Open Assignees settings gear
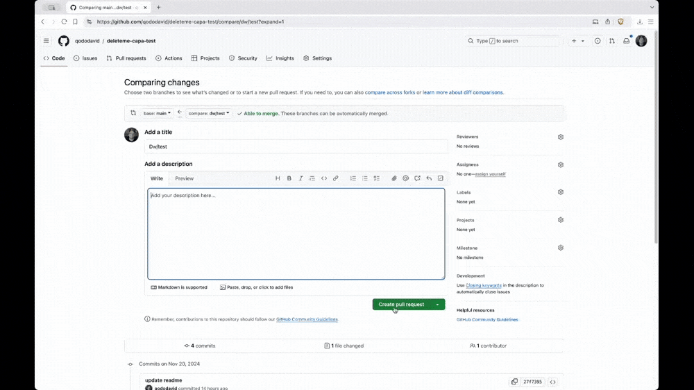Viewport: 694px width, 390px height. (560, 164)
